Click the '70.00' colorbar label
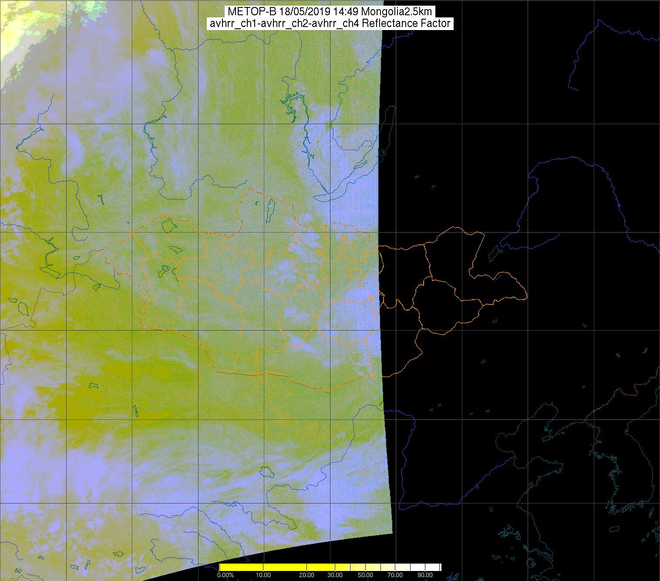This screenshot has height=581, width=660. pos(395,575)
